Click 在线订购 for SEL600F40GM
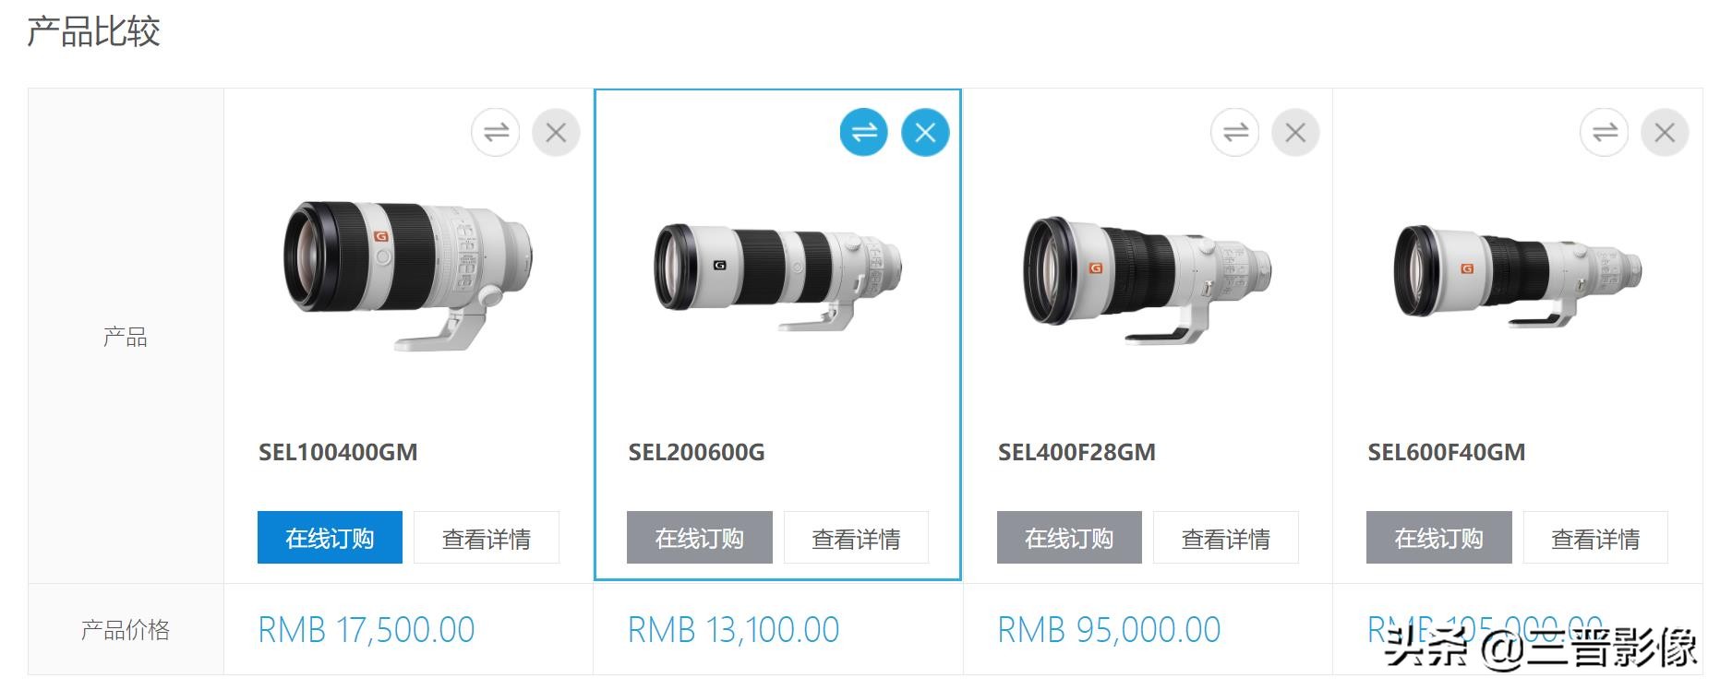Viewport: 1720px width, 690px height. (1439, 538)
